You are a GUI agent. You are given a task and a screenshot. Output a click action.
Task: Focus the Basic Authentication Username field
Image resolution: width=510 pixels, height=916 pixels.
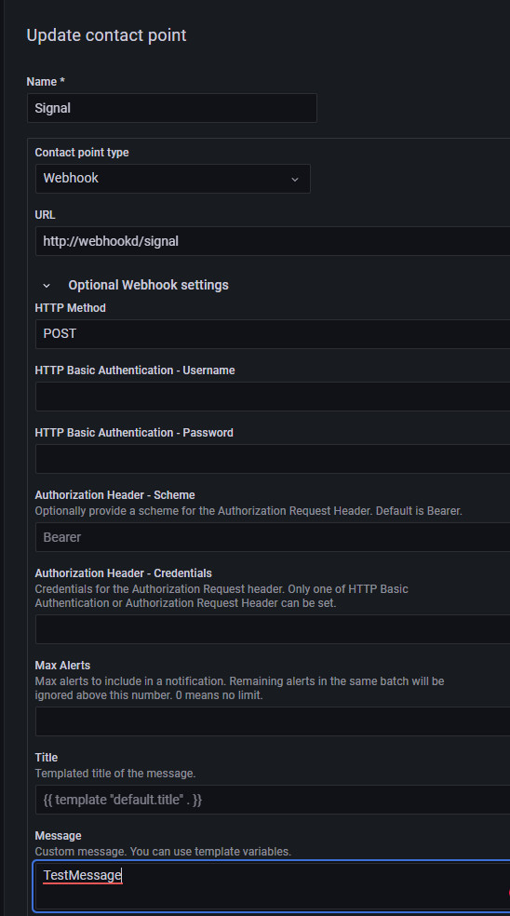click(273, 397)
